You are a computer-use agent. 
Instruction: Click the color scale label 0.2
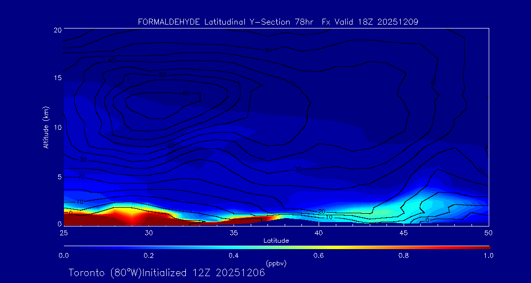[148, 255]
